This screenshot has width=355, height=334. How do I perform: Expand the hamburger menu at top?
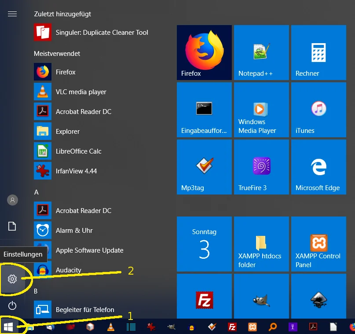click(x=12, y=14)
